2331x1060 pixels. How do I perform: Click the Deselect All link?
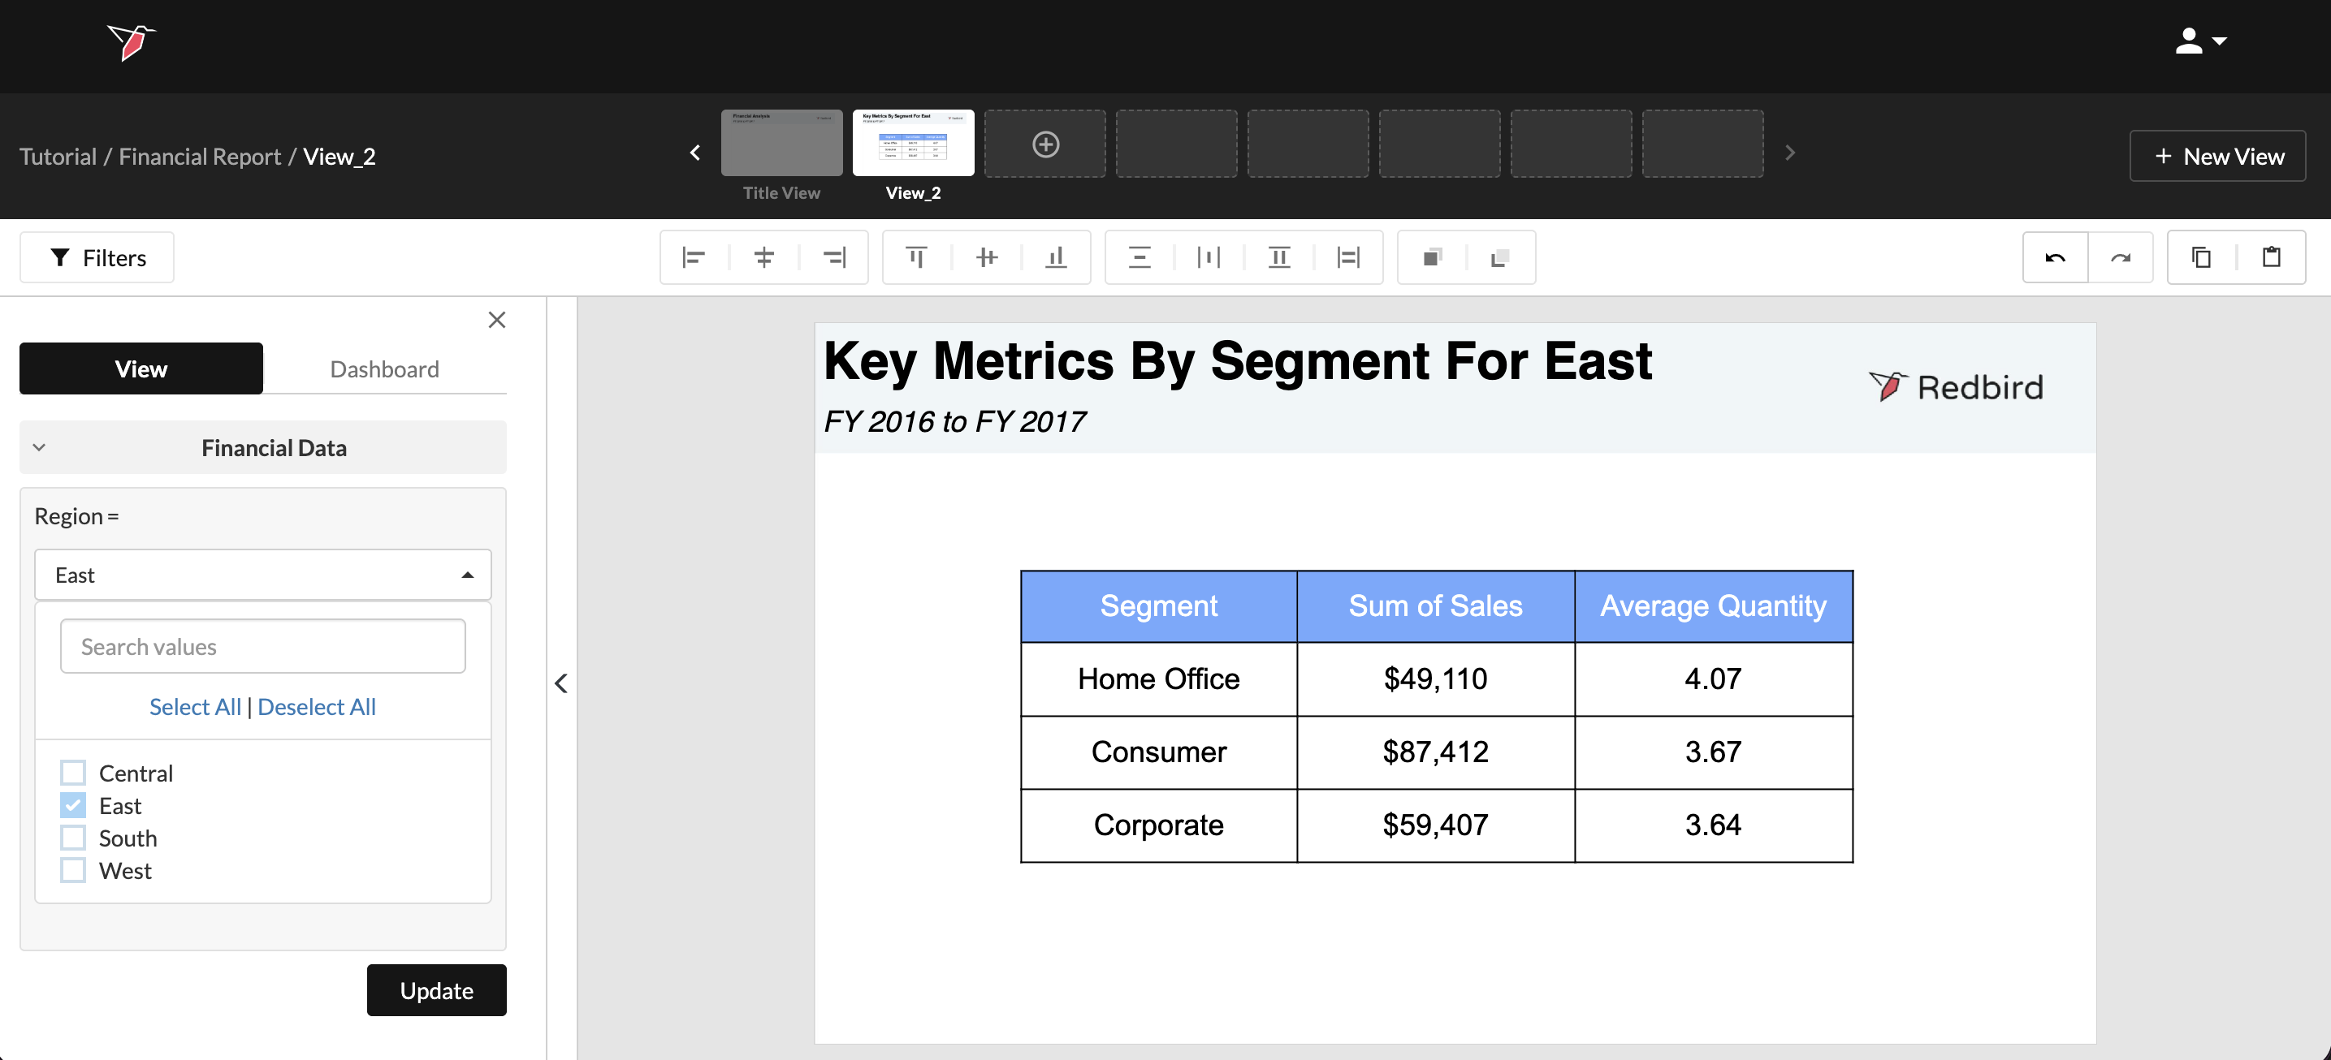pos(317,706)
